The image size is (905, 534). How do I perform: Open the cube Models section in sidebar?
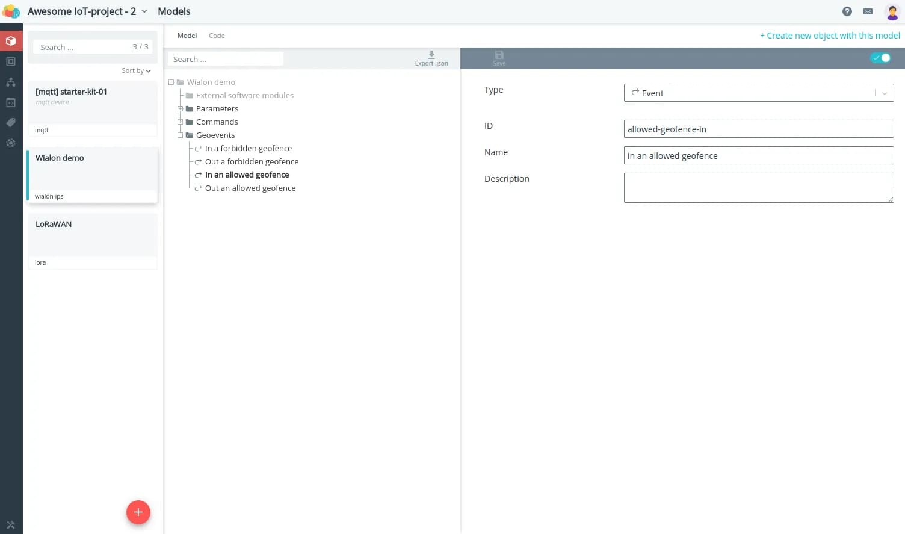11,41
